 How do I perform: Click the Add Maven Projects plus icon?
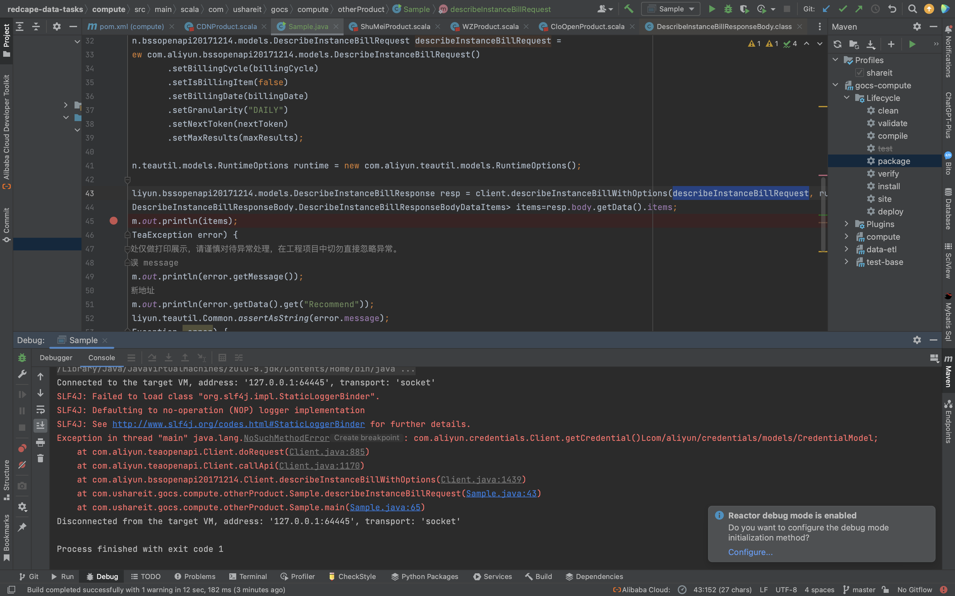(891, 44)
